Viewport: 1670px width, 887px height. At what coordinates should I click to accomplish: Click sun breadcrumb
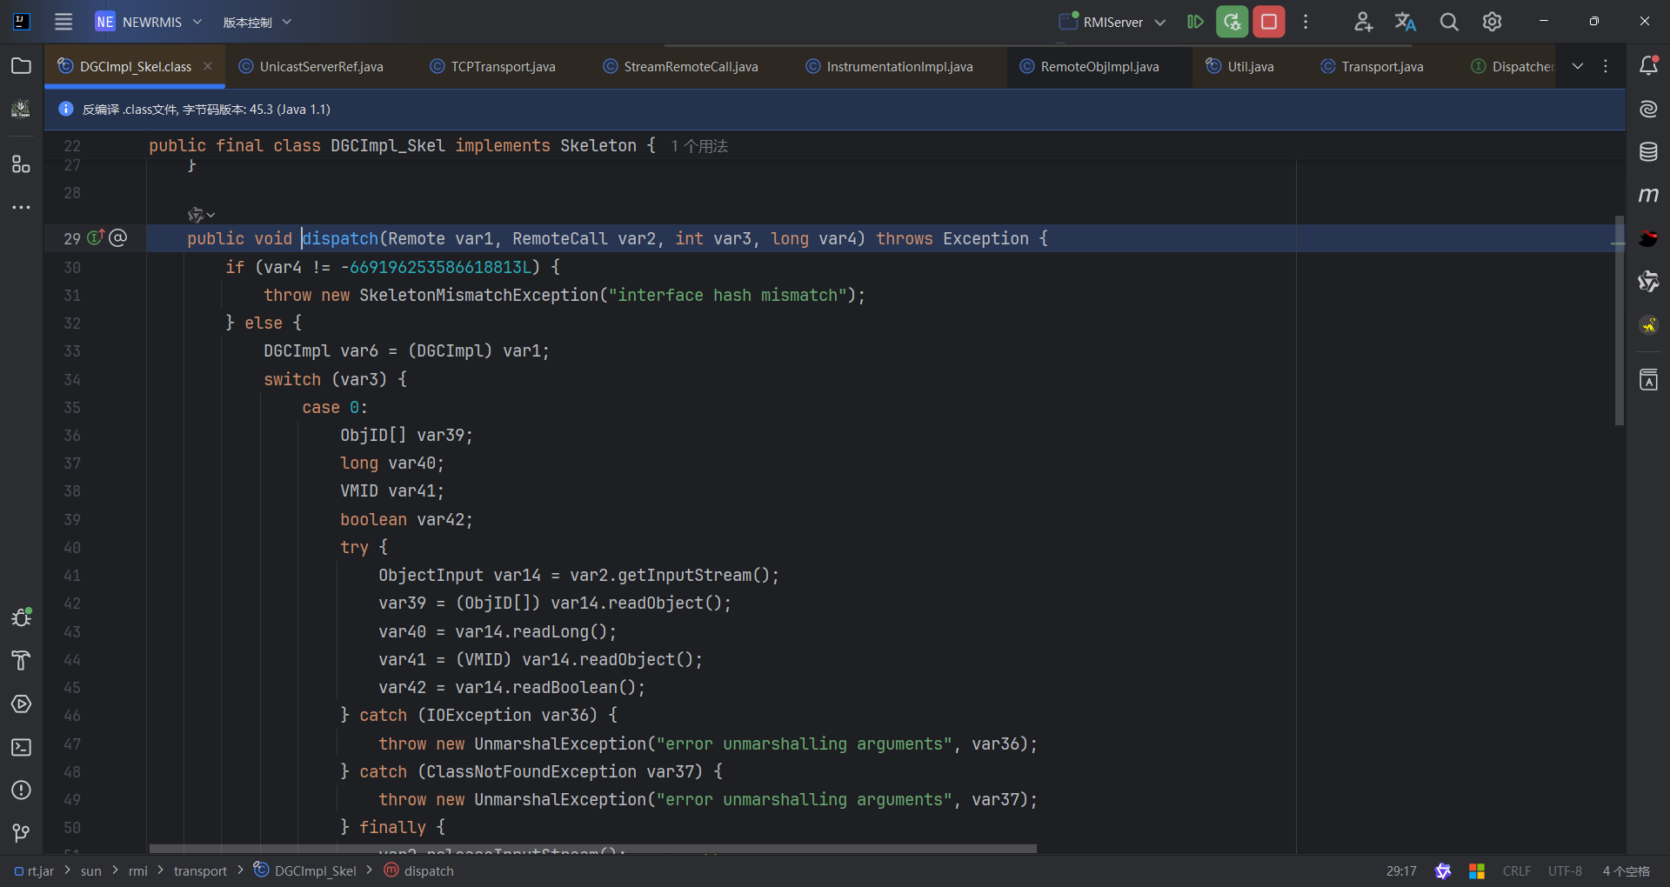(x=90, y=870)
